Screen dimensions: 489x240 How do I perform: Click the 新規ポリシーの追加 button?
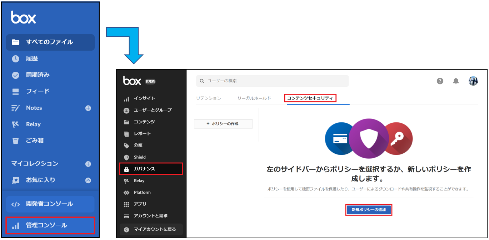(x=369, y=210)
